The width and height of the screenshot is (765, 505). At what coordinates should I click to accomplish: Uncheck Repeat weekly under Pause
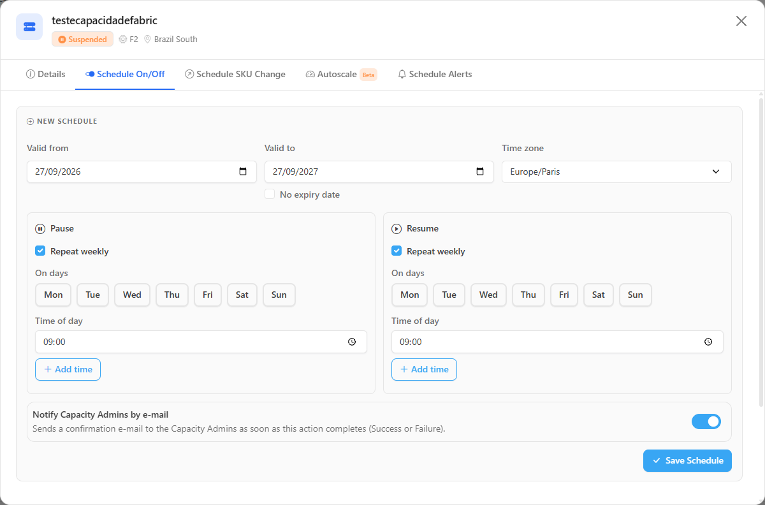click(x=40, y=251)
